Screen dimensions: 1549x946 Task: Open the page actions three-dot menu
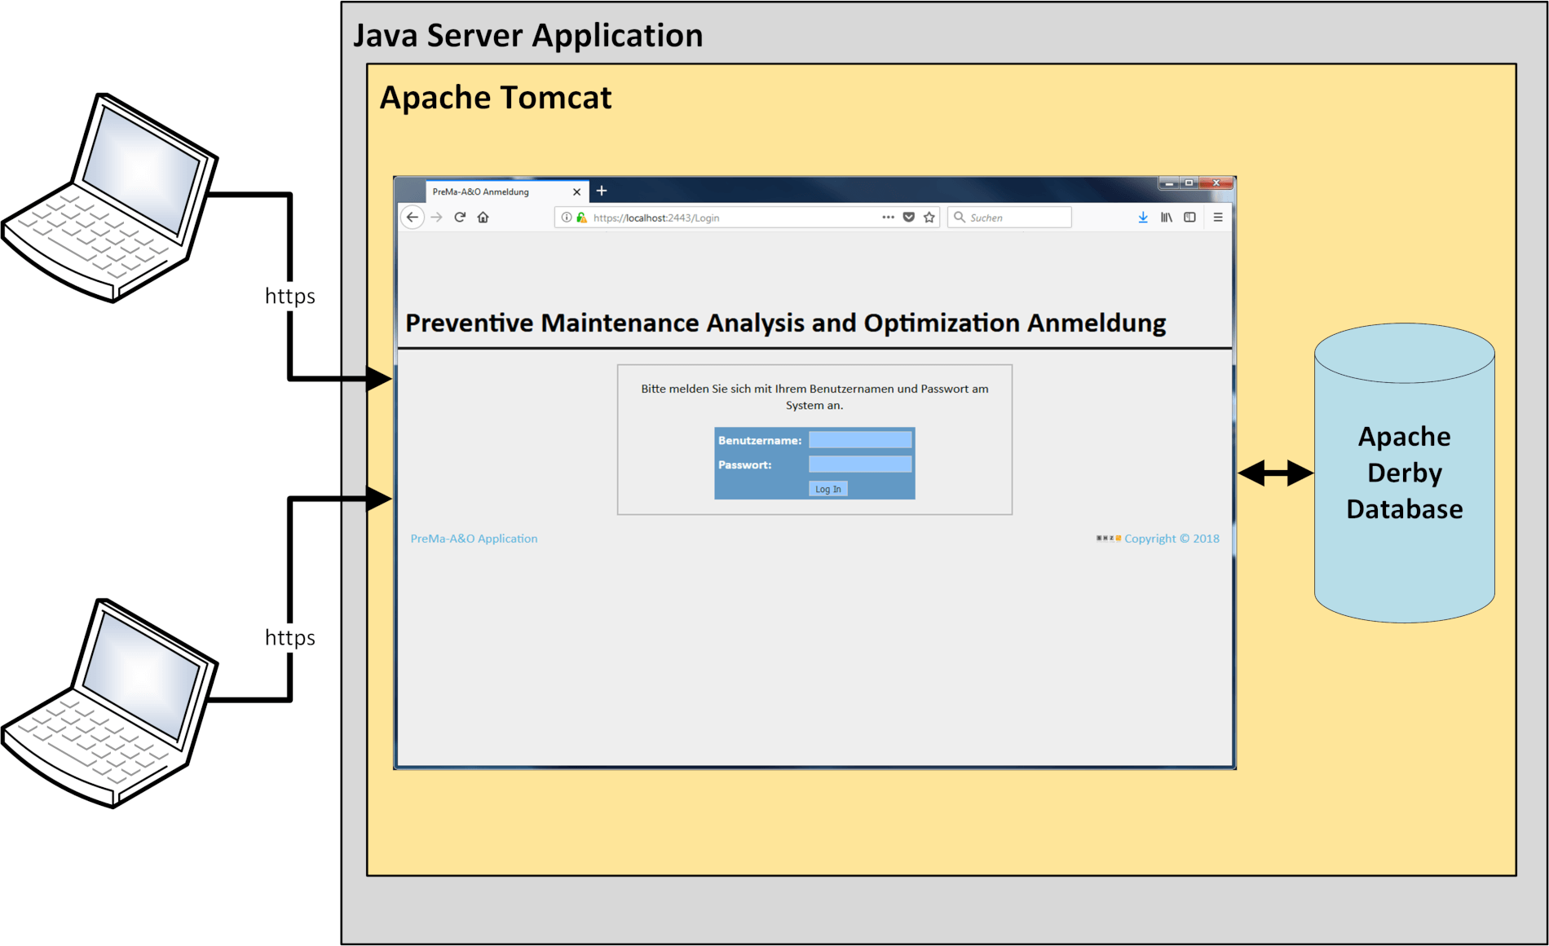(888, 218)
